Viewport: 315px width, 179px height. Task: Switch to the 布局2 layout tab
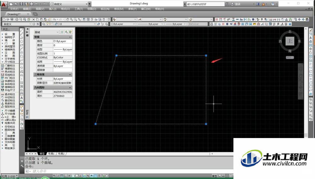(61, 154)
